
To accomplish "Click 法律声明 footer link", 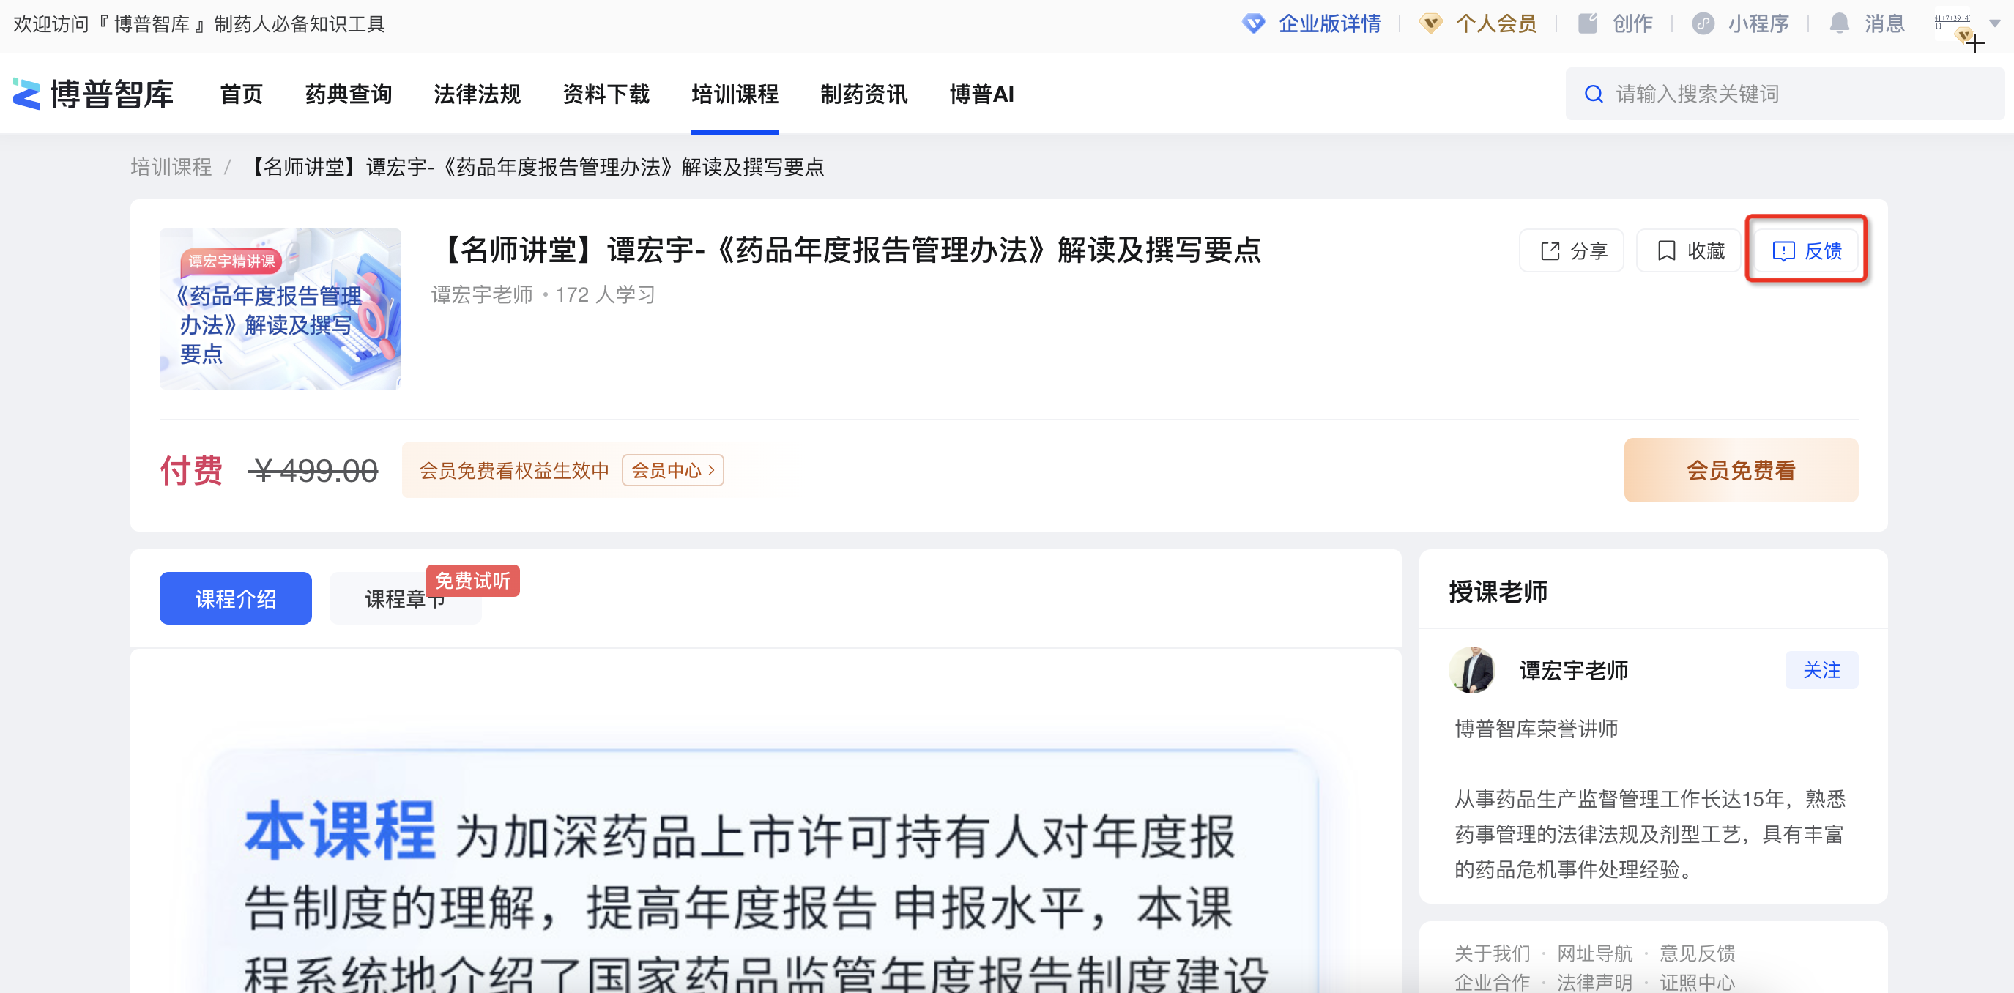I will click(x=1595, y=982).
